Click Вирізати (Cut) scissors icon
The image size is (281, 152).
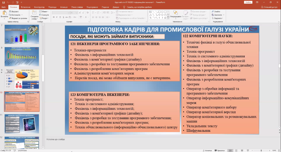coord(10,12)
